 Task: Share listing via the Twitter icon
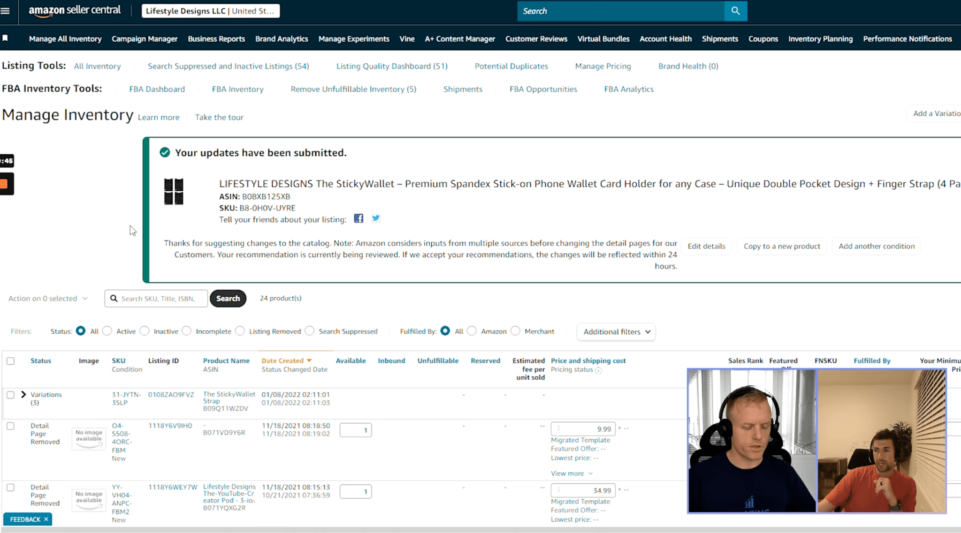(376, 218)
